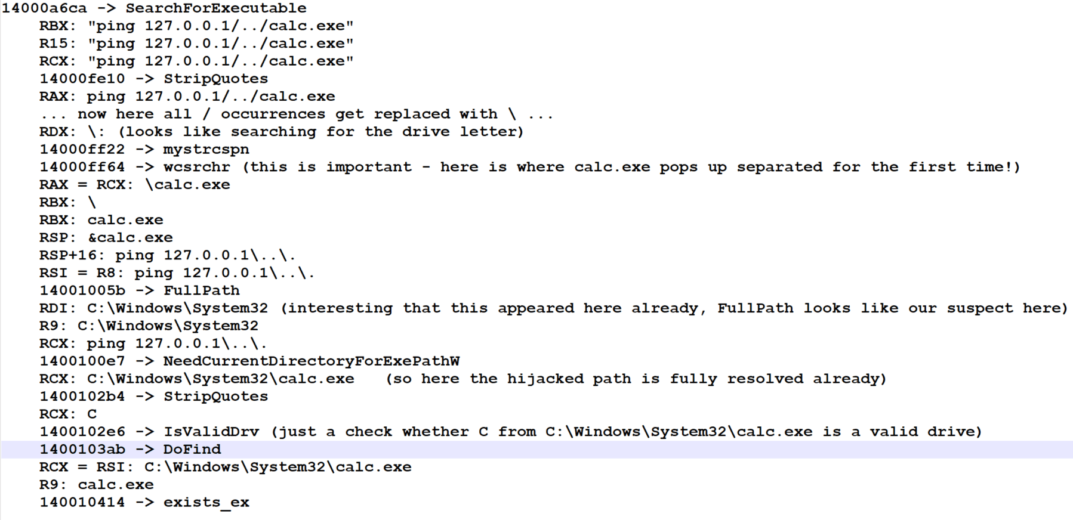Click the 'RCX: C' line
Image resolution: width=1073 pixels, height=520 pixels.
pyautogui.click(x=68, y=414)
